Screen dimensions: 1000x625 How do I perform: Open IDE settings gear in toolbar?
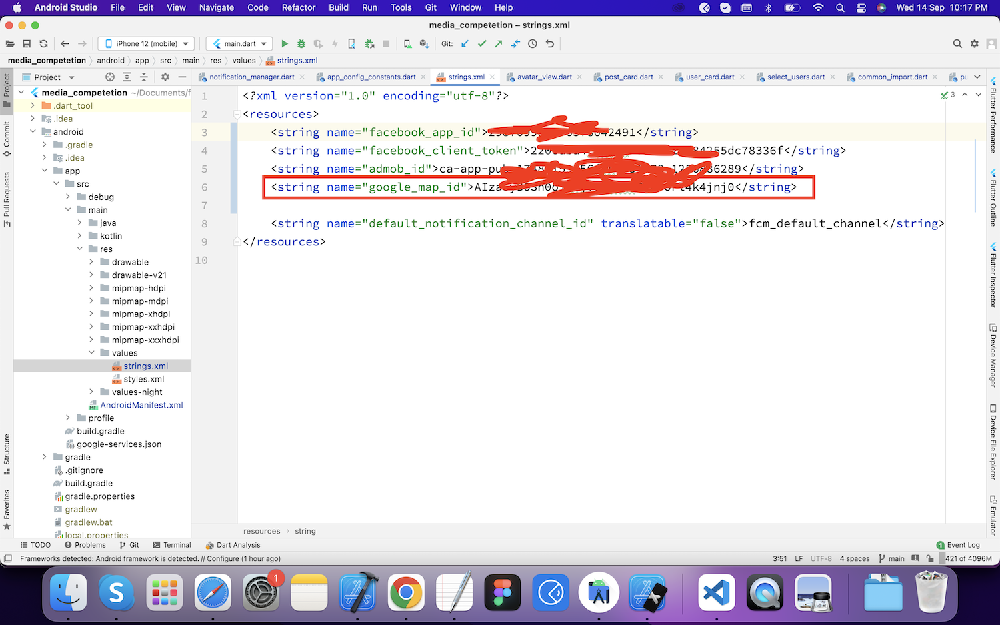975,44
